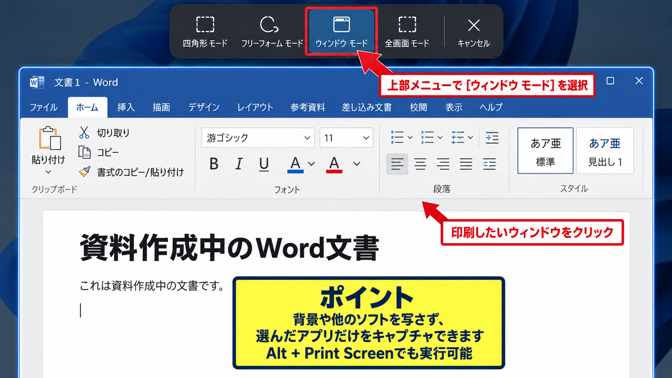Click 切り取り scissors cut icon

pyautogui.click(x=84, y=133)
